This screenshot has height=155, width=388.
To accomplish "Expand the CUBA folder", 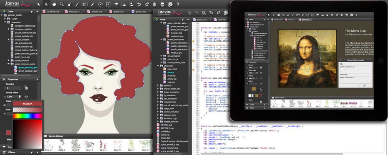I will tap(5, 18).
